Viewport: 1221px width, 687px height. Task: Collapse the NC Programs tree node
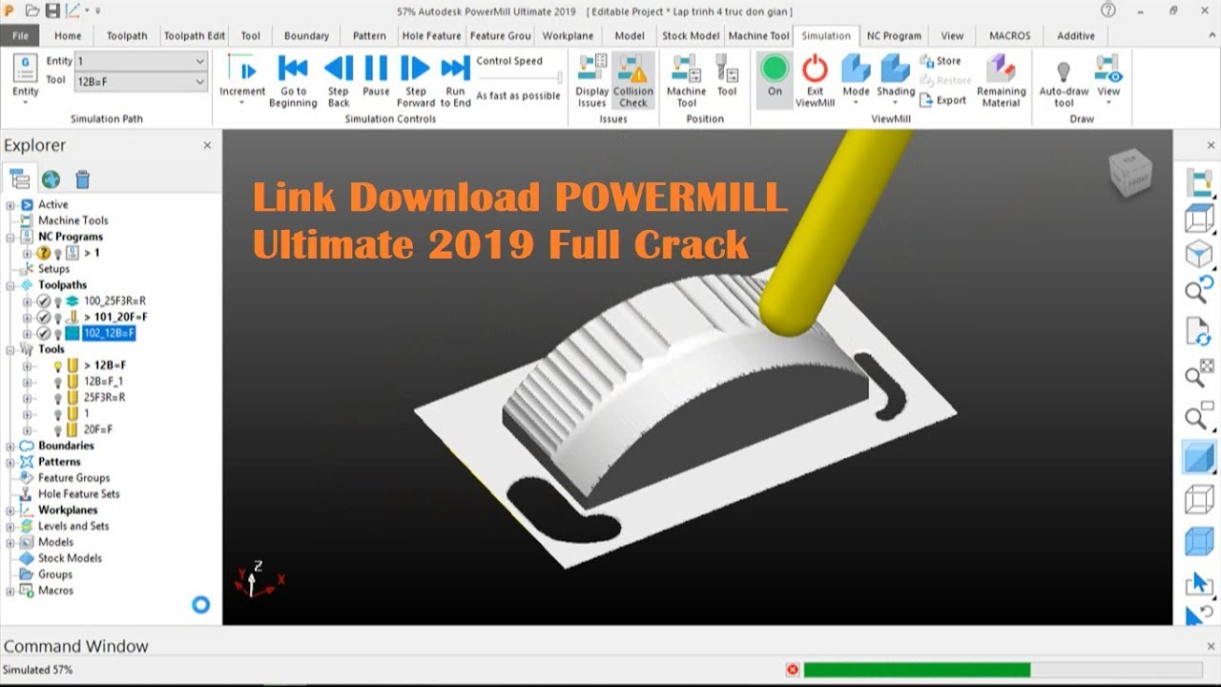10,237
